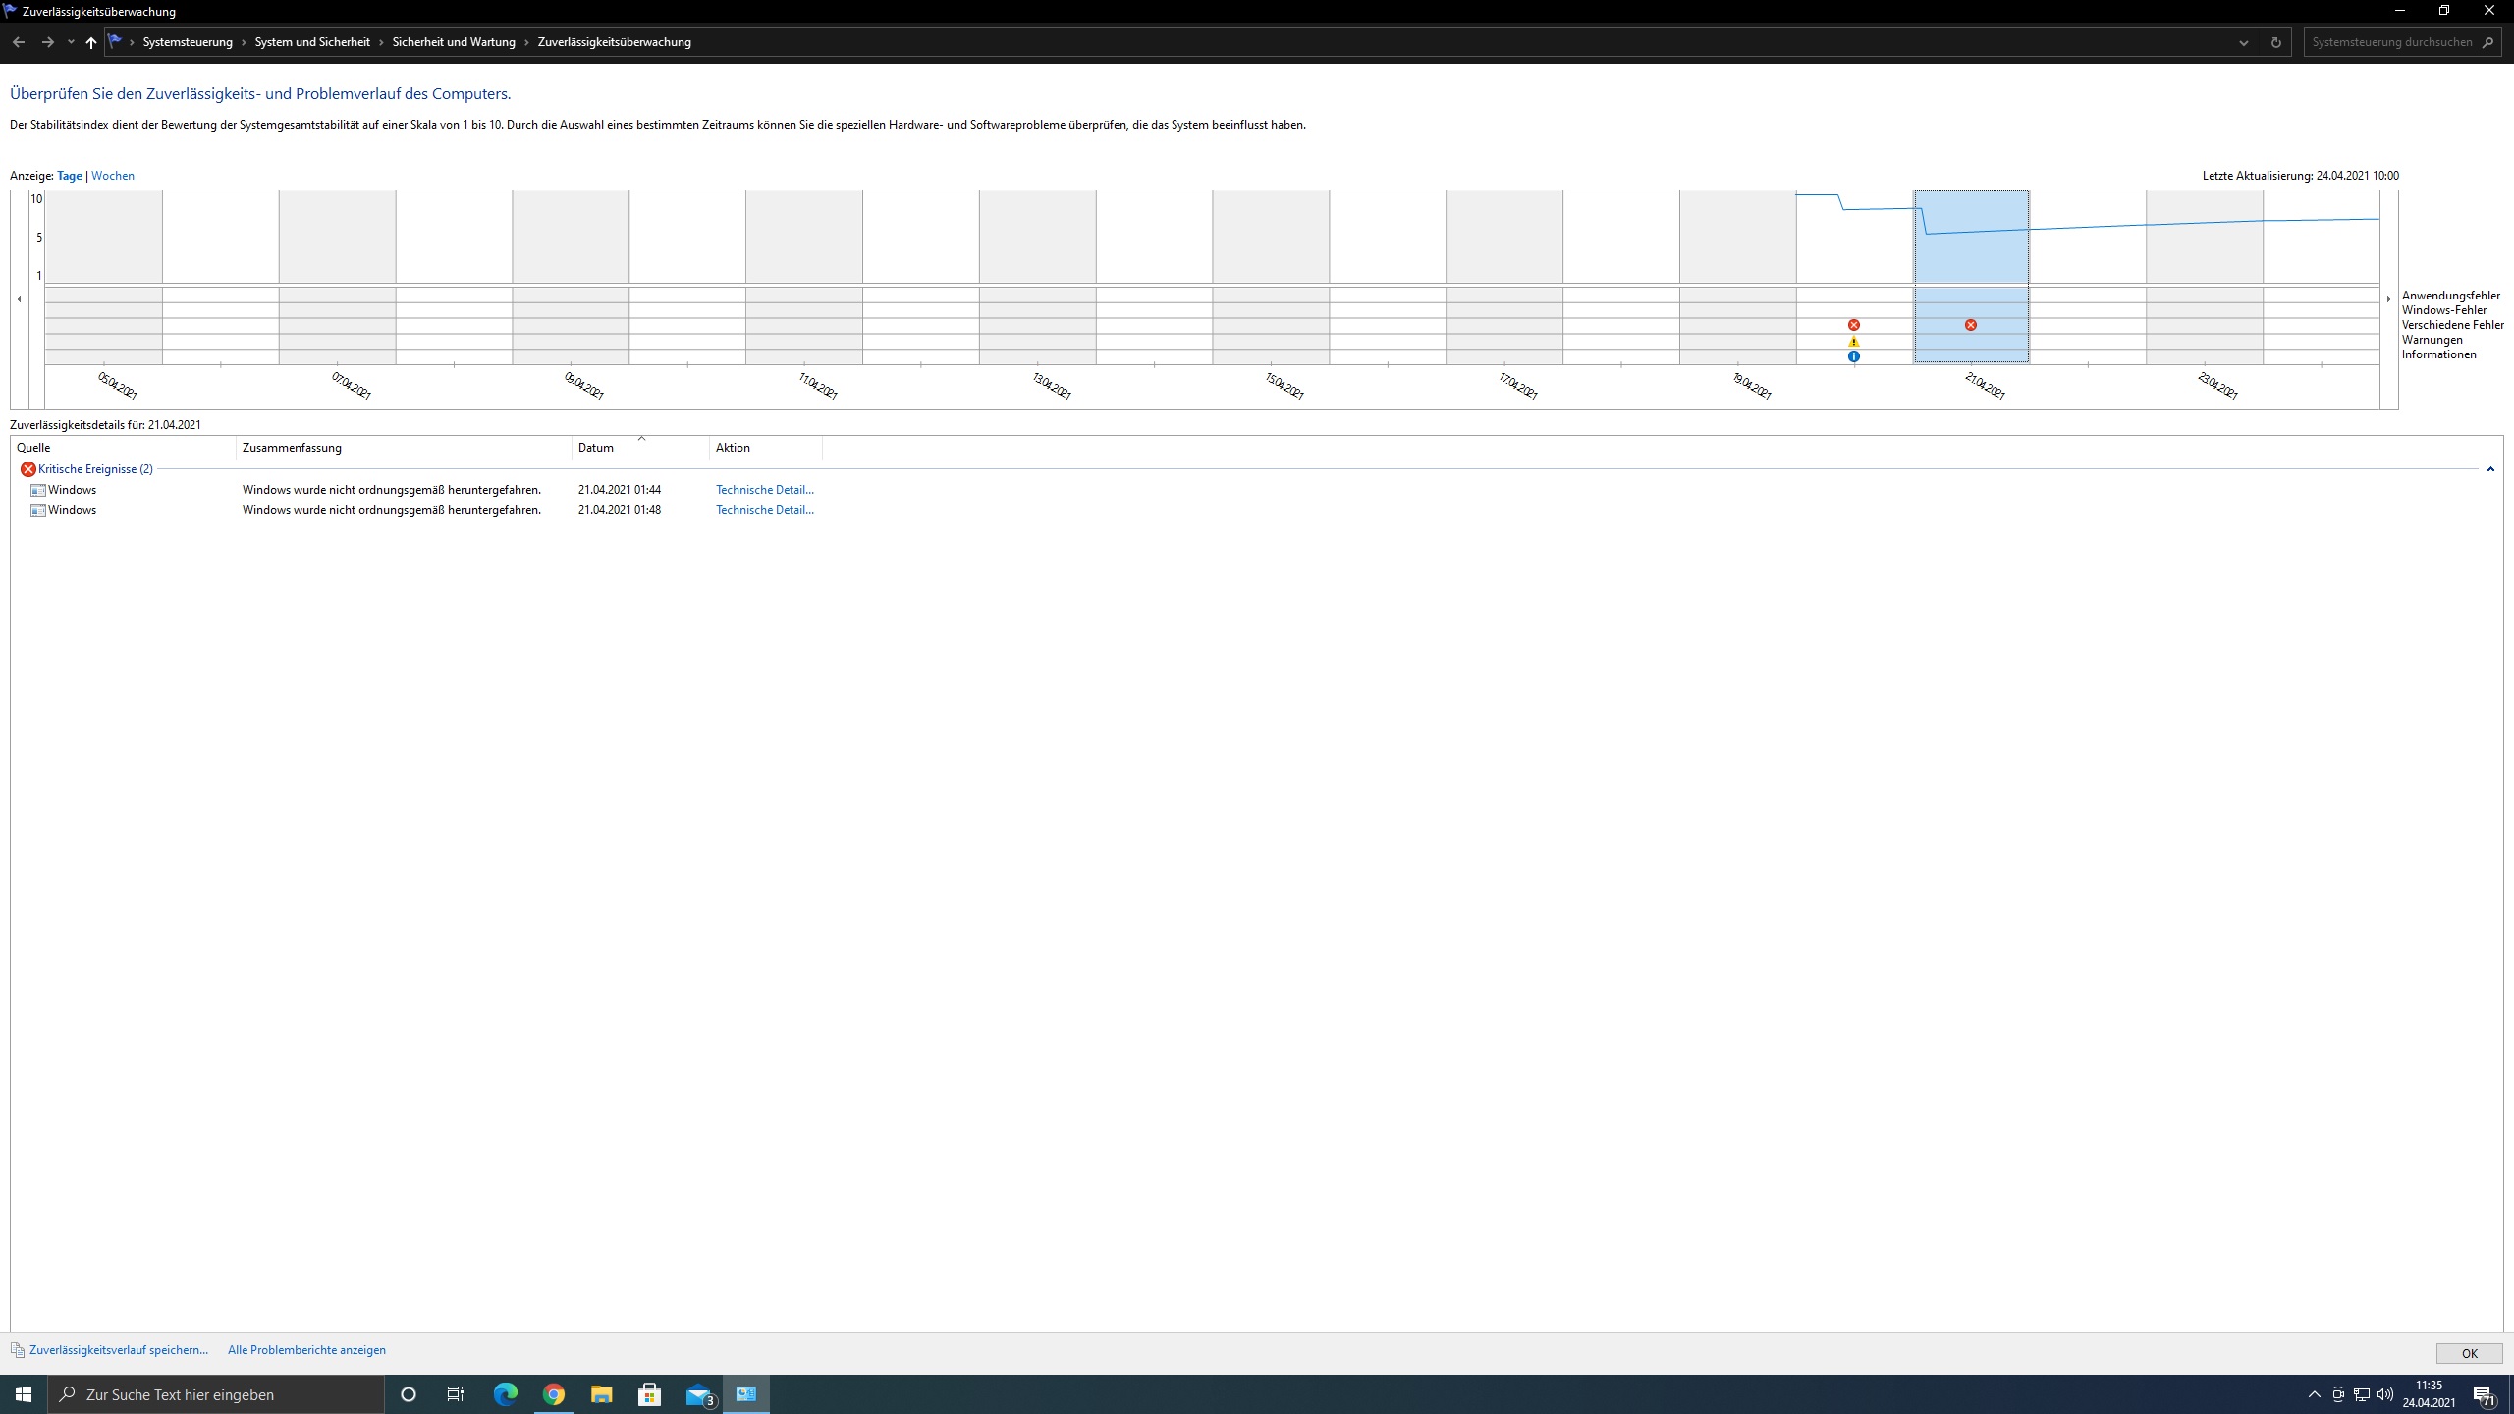The image size is (2514, 1414).
Task: Click the yellow warning icon in chart
Action: tap(1853, 342)
